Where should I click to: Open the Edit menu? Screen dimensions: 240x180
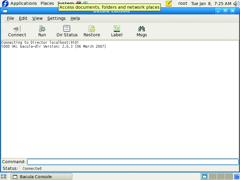23,18
